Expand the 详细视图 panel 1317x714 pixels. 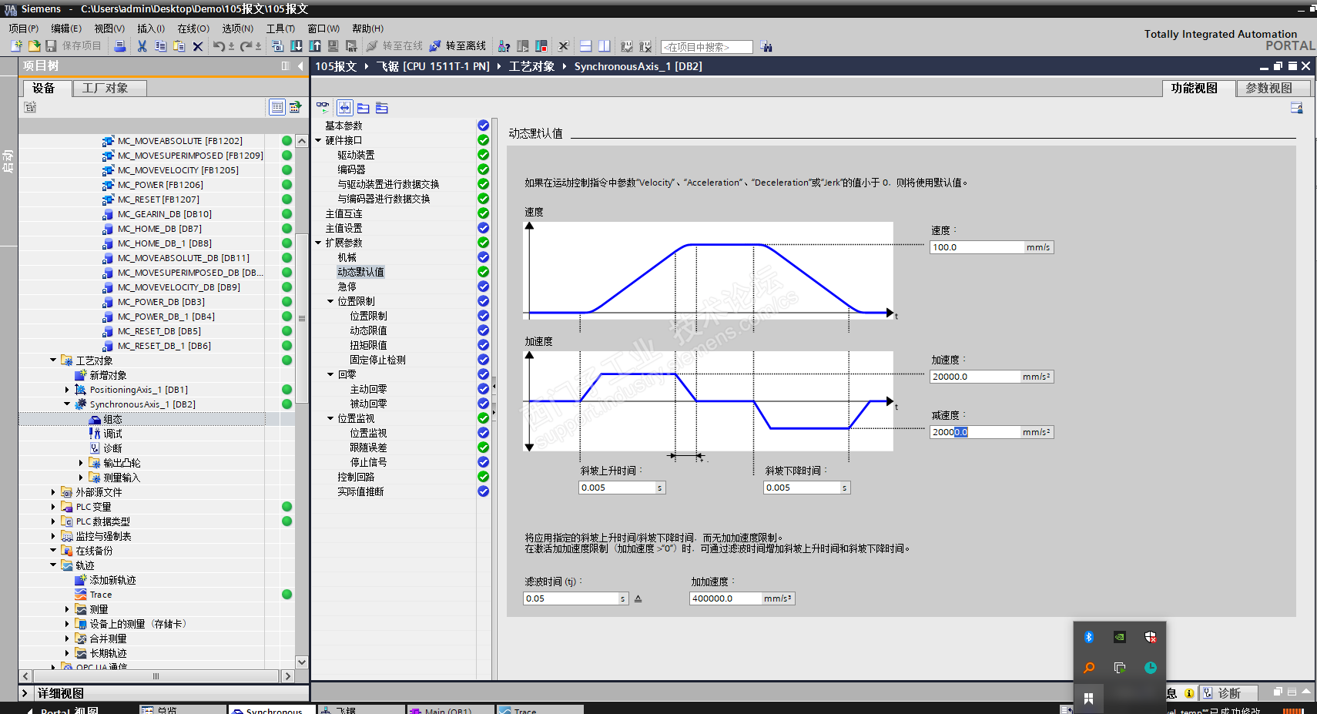coord(25,693)
